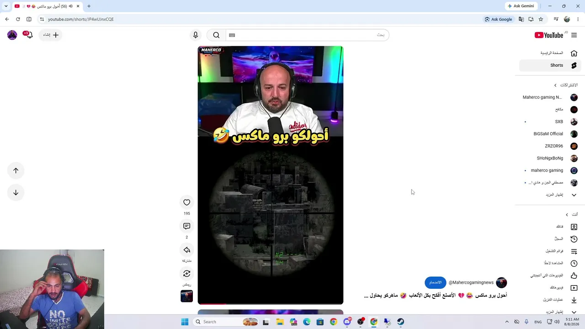Expand the Short description via the ellipsis
Viewport: 585px width, 329px height.
click(366, 296)
